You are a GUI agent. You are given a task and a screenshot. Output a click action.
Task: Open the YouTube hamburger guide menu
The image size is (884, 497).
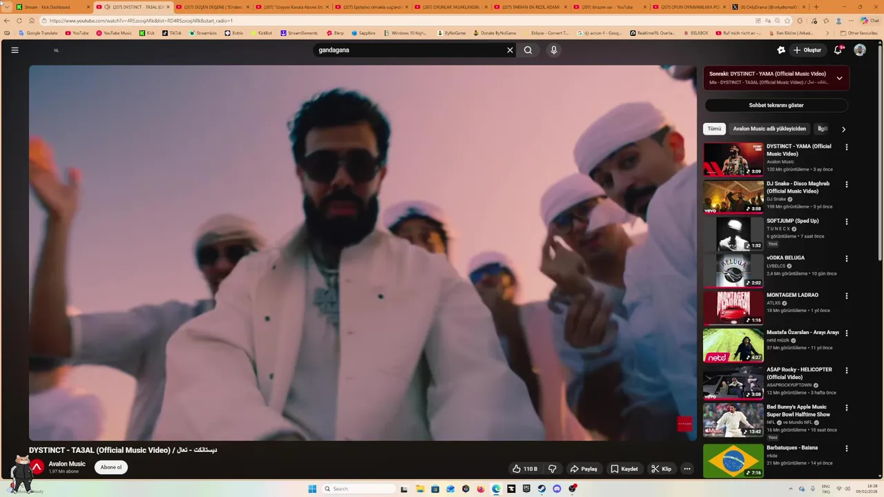[15, 50]
